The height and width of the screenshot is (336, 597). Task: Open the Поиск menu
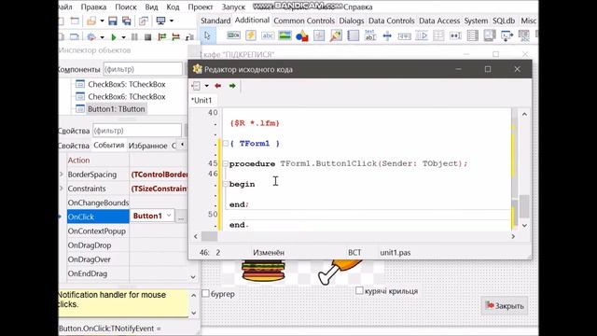[x=126, y=7]
